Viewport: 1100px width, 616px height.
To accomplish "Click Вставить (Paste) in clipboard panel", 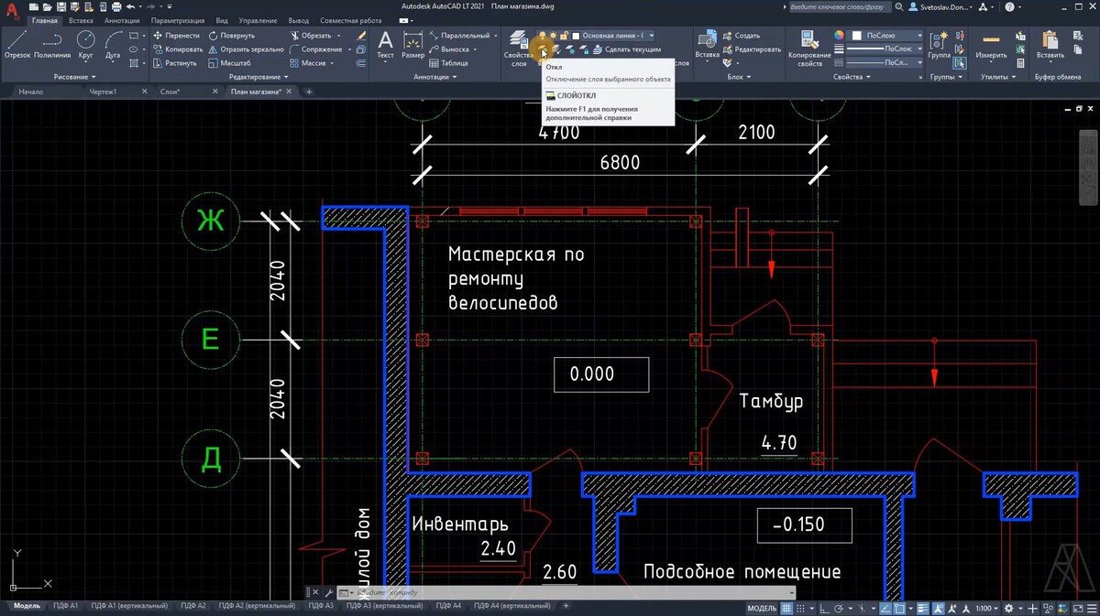I will [1050, 45].
